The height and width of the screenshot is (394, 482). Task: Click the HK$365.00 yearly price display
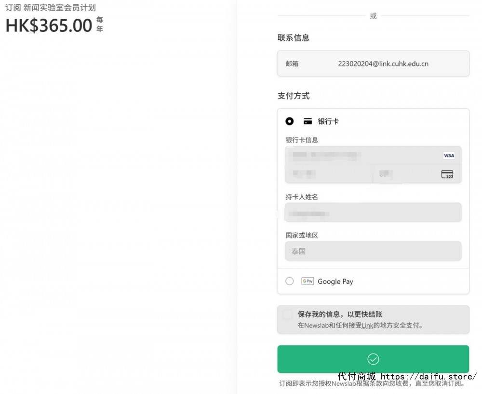point(47,25)
